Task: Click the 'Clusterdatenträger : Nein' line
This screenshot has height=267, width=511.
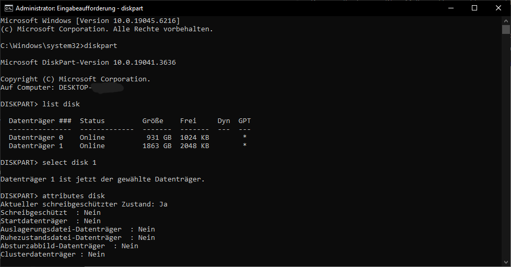Action: pos(53,254)
